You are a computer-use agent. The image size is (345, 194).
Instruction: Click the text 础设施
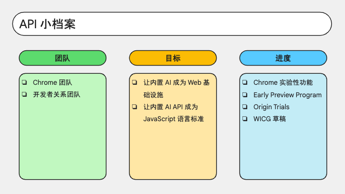tap(153, 95)
